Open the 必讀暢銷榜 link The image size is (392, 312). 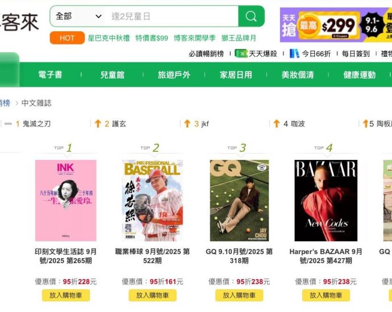pyautogui.click(x=206, y=54)
